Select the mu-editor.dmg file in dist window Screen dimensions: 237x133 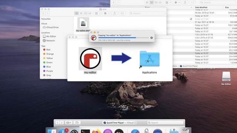pos(83,23)
